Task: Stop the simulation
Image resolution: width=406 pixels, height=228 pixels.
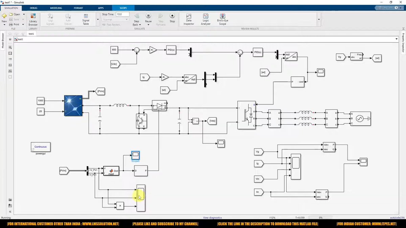Action: coord(172,18)
